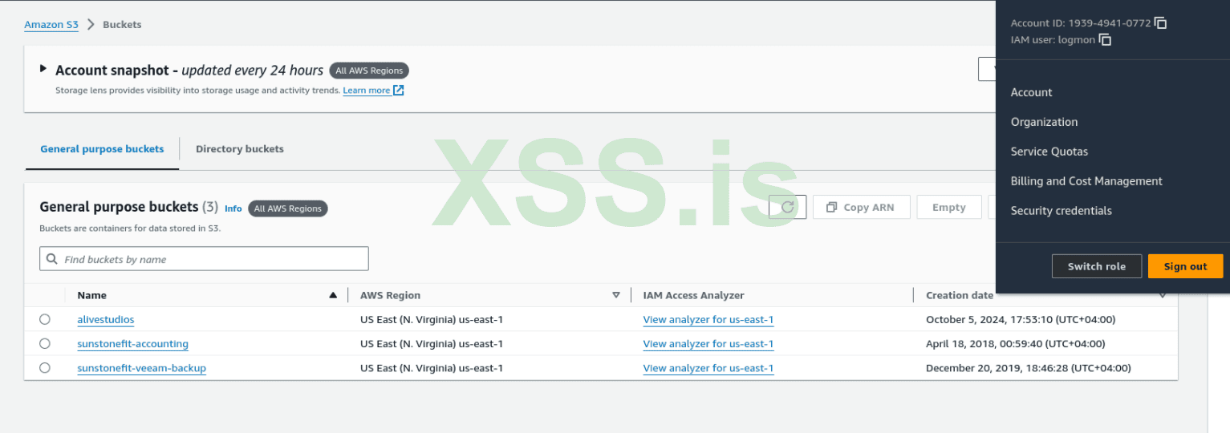1230x433 pixels.
Task: Click the Buckets breadcrumb text
Action: pyautogui.click(x=122, y=25)
